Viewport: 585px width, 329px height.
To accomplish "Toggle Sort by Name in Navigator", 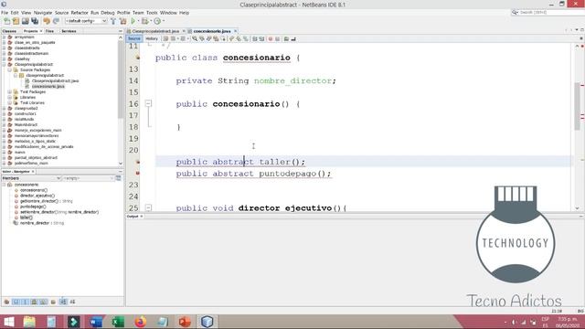I will [63, 302].
